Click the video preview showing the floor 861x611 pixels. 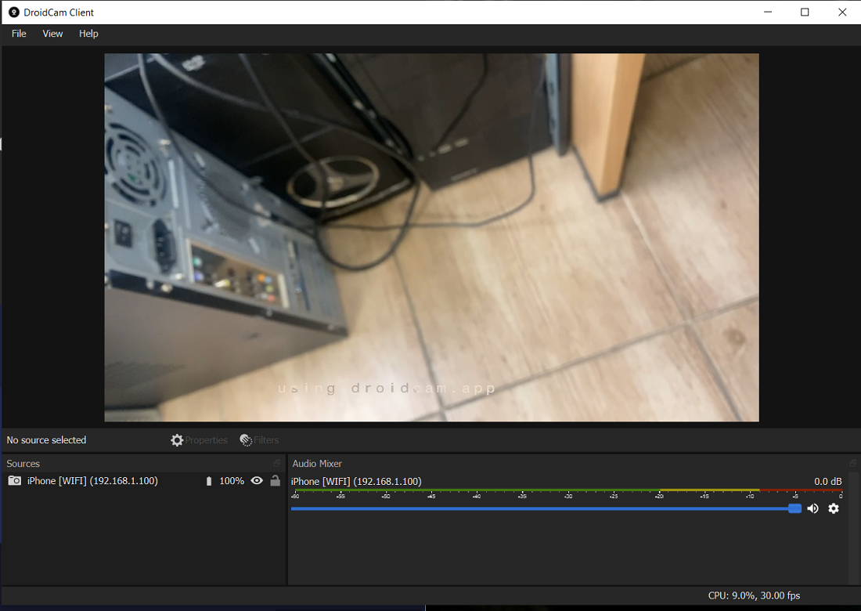pyautogui.click(x=430, y=237)
